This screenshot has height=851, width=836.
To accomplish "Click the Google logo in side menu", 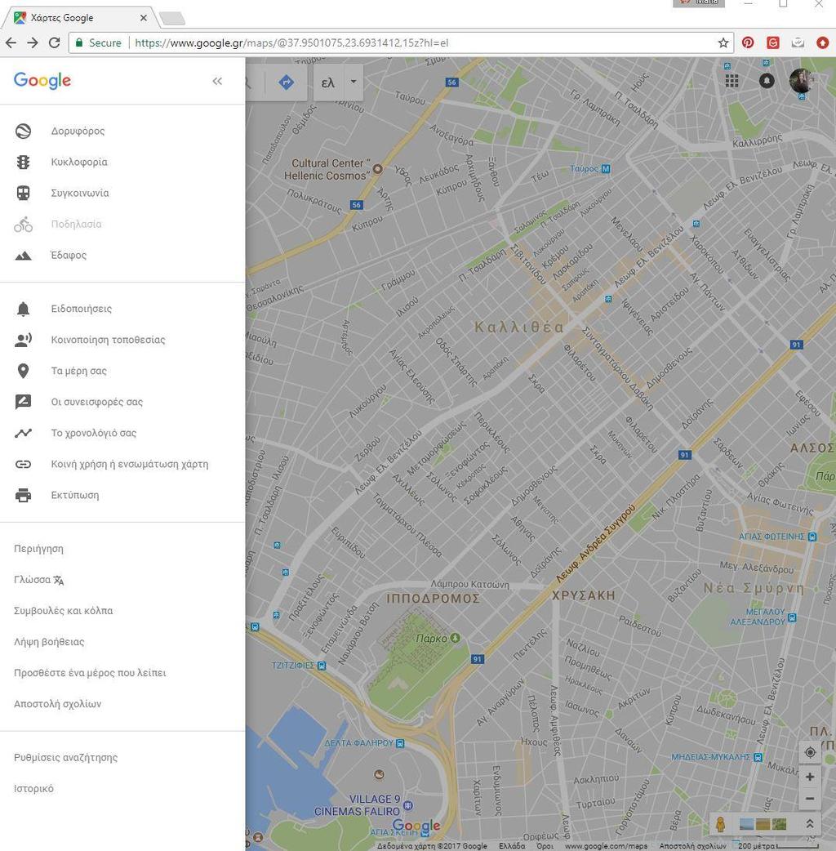I will point(42,81).
